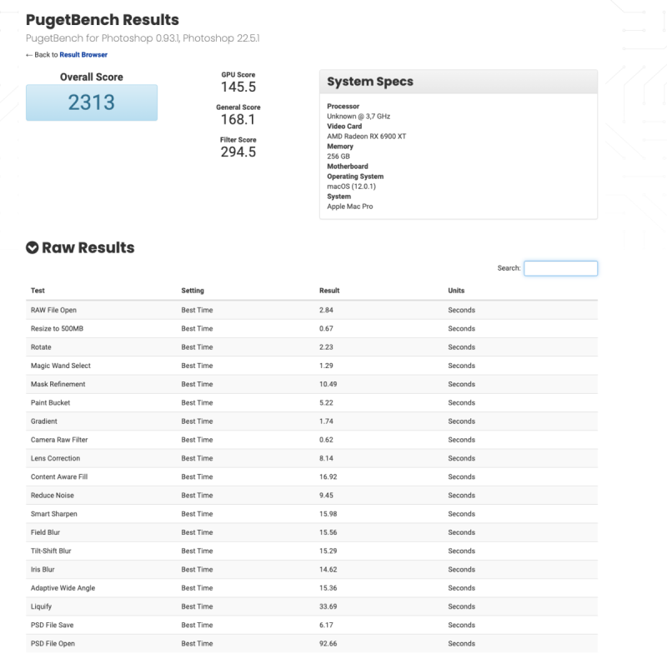The height and width of the screenshot is (663, 667).
Task: Sort table by Units column header
Action: [x=456, y=291]
